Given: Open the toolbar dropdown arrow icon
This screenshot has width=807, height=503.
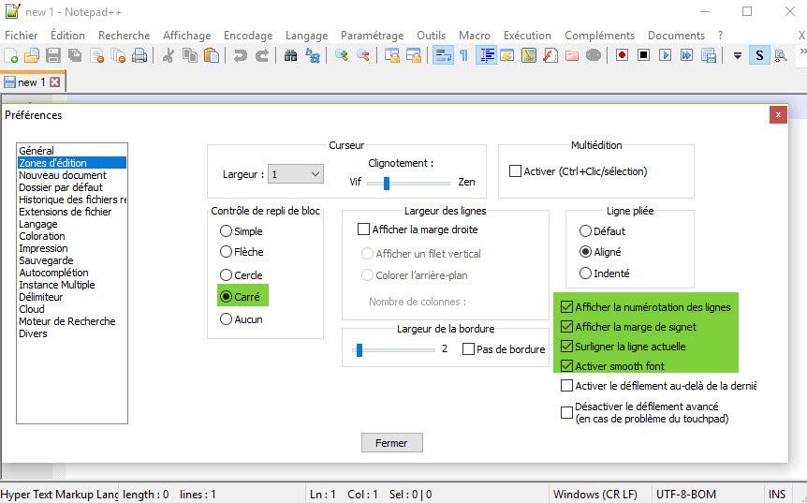Looking at the screenshot, I should 738,55.
